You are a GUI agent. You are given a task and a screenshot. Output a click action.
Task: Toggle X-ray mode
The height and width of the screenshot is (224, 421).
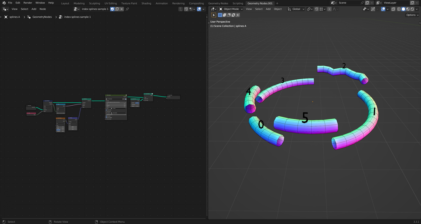pos(393,9)
